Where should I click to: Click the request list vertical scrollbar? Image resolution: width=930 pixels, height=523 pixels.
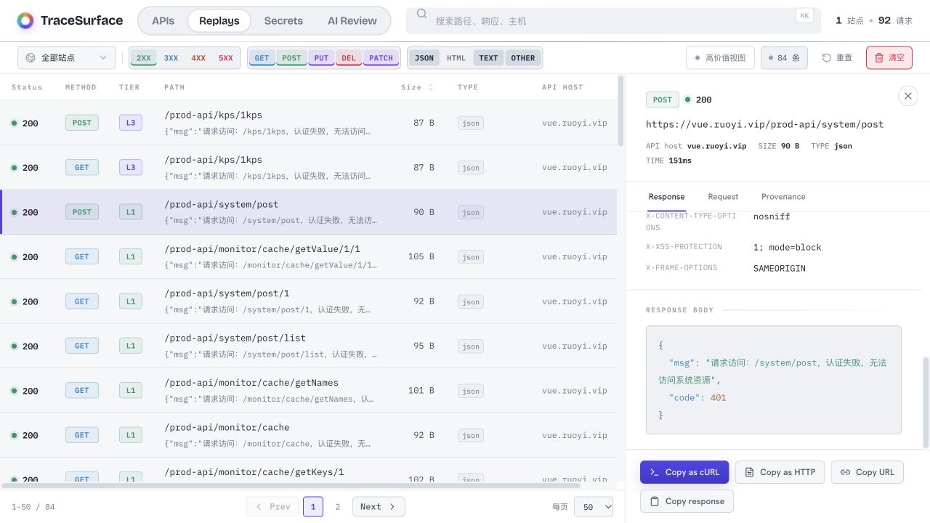click(620, 110)
